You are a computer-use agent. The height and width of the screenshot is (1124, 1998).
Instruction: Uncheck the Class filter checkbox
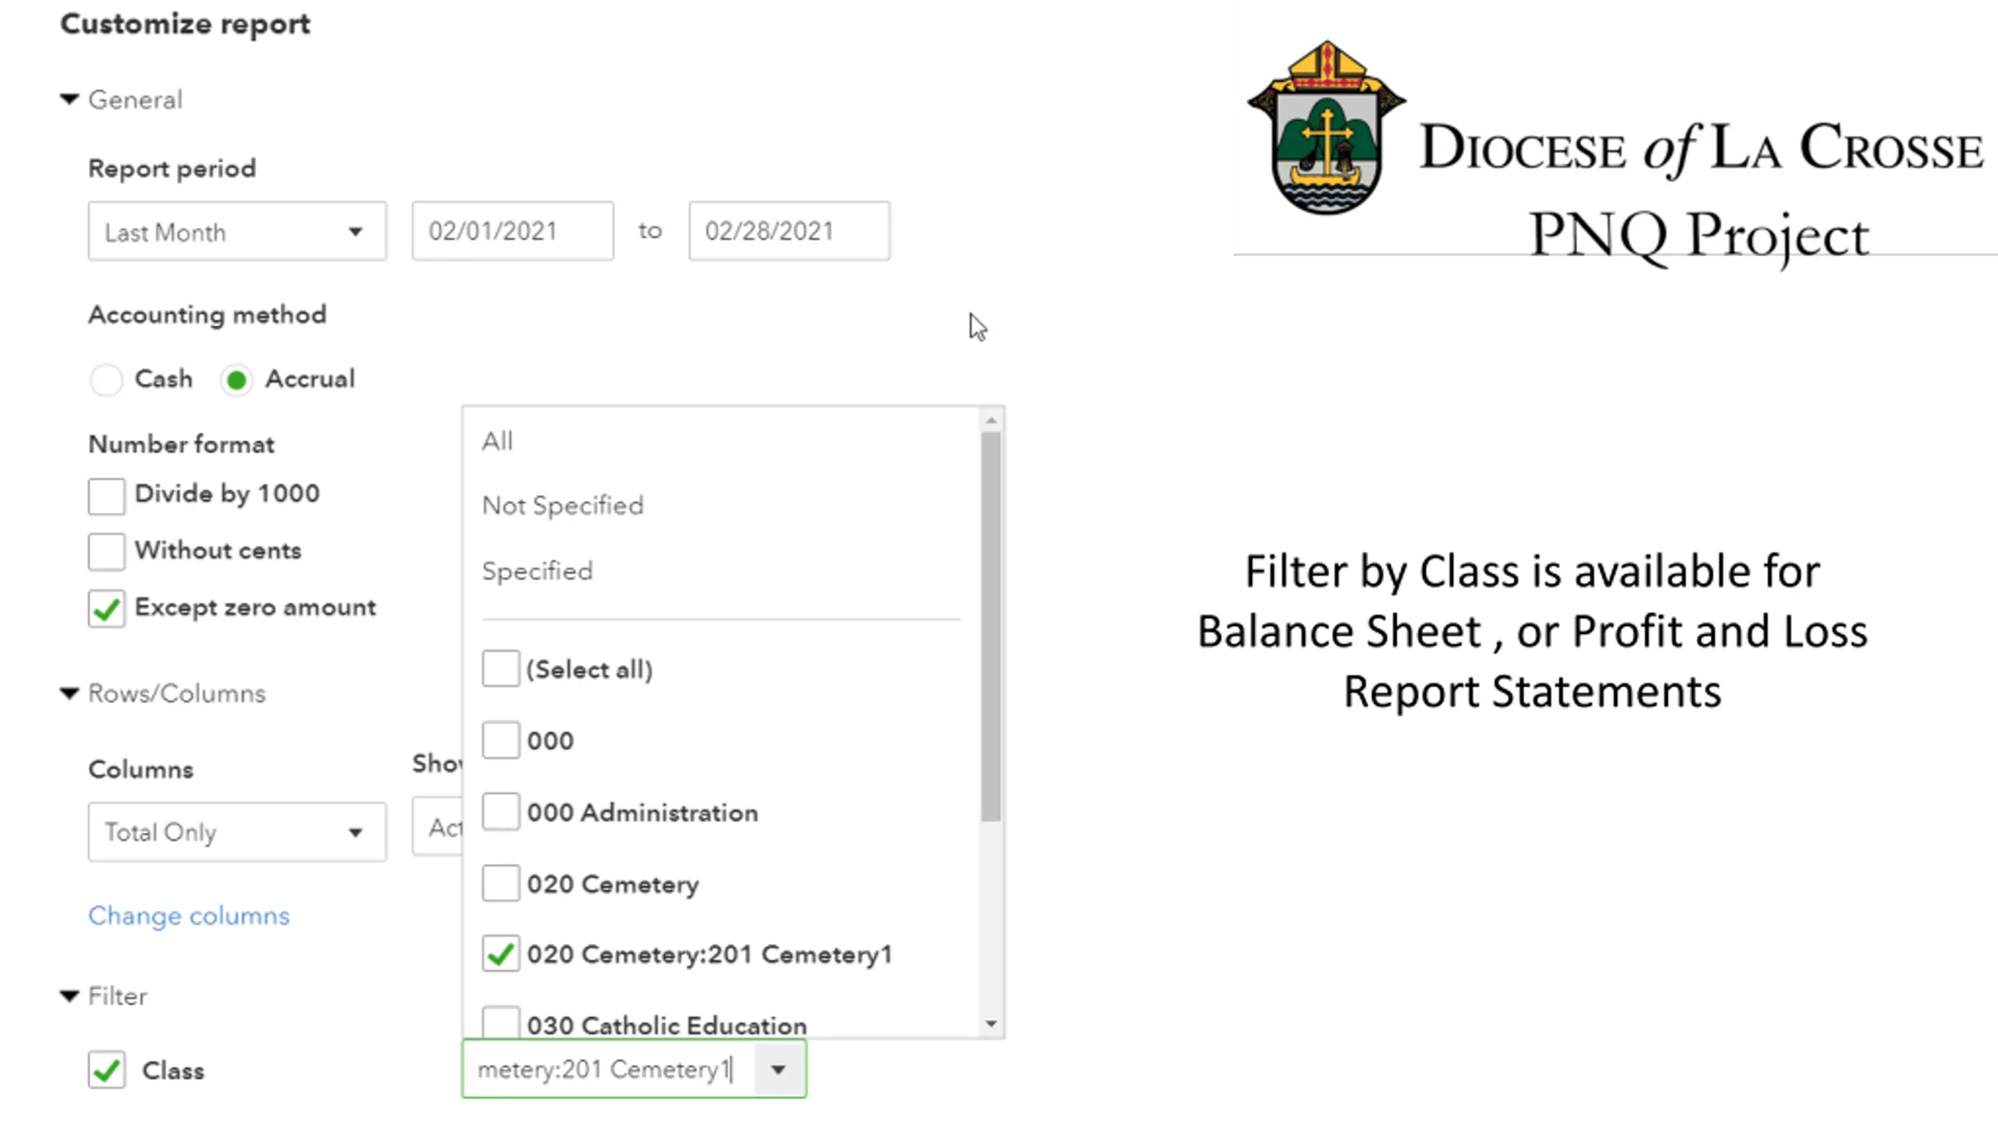pyautogui.click(x=107, y=1070)
